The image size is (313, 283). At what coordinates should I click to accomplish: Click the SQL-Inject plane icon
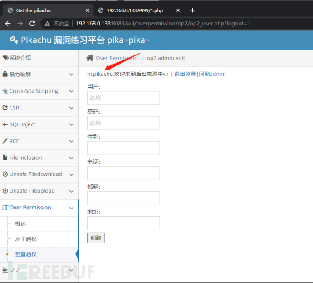(x=5, y=124)
